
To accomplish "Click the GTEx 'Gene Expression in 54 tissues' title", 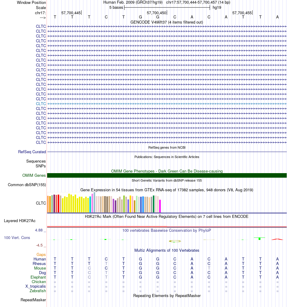I will tap(166, 190).
